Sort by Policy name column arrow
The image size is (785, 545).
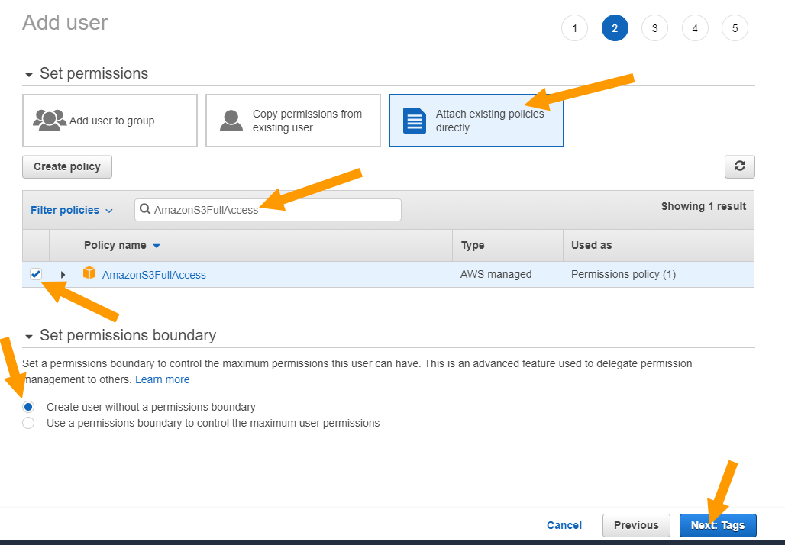click(x=157, y=246)
